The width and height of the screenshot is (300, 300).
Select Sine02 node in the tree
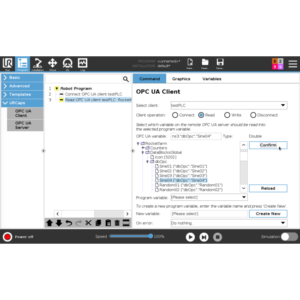[x=183, y=171]
